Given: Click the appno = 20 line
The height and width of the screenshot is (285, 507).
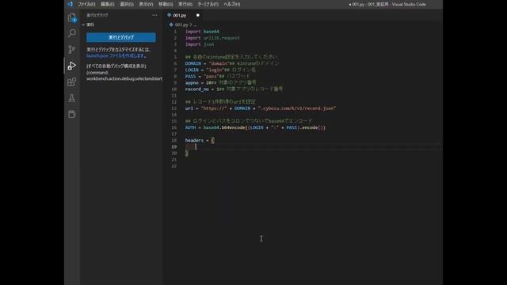Looking at the screenshot, I should 220,82.
